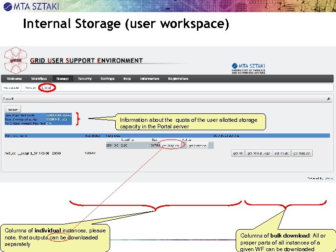
Task: Click the GRID USER SUPPORT ENVIRONMENT heading
Action: (86, 61)
